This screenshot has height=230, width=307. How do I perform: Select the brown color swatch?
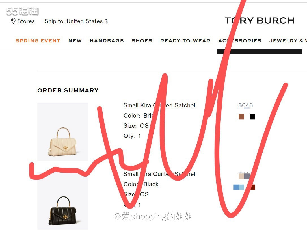point(241,116)
